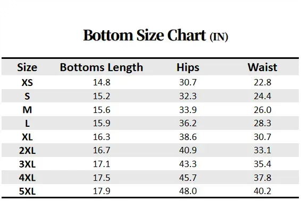Click the 4XL size row label
The height and width of the screenshot is (201, 301).
[x=27, y=178]
